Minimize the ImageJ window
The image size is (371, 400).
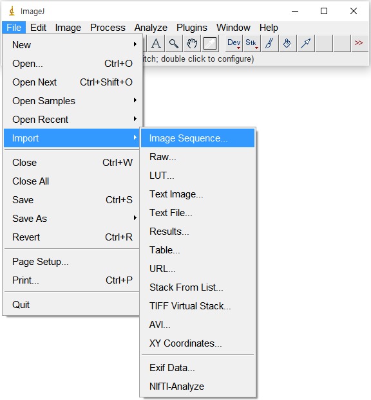coord(295,11)
